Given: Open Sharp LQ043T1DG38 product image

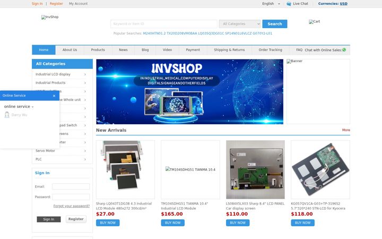Looking at the screenshot, I should click(x=125, y=169).
